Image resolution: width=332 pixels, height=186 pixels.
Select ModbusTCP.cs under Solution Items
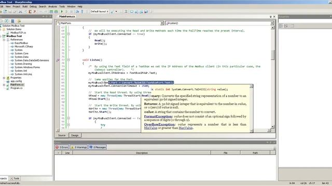(x=18, y=33)
